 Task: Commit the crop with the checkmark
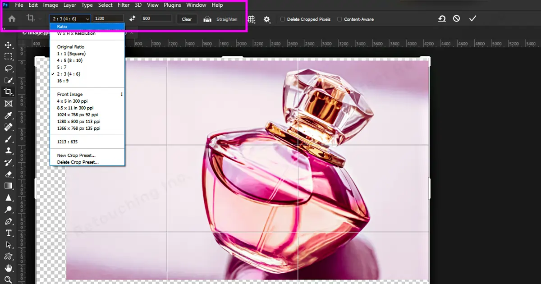pos(472,18)
